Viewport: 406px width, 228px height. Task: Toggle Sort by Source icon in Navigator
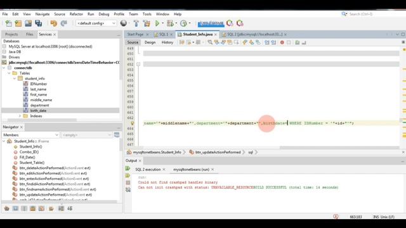70,208
